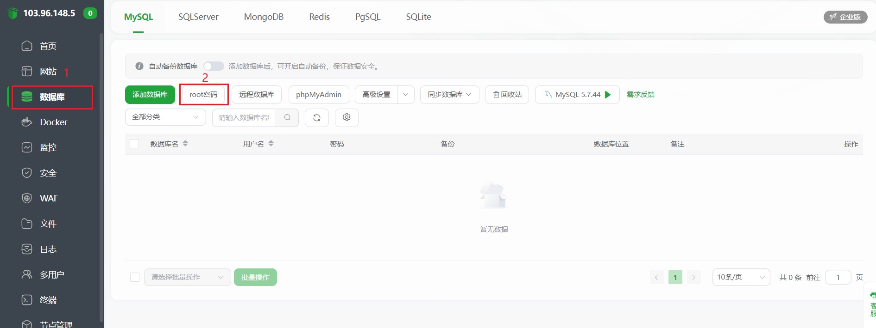The height and width of the screenshot is (328, 876).
Task: Tick the checkbox beside batch operation dropdown
Action: click(x=135, y=277)
